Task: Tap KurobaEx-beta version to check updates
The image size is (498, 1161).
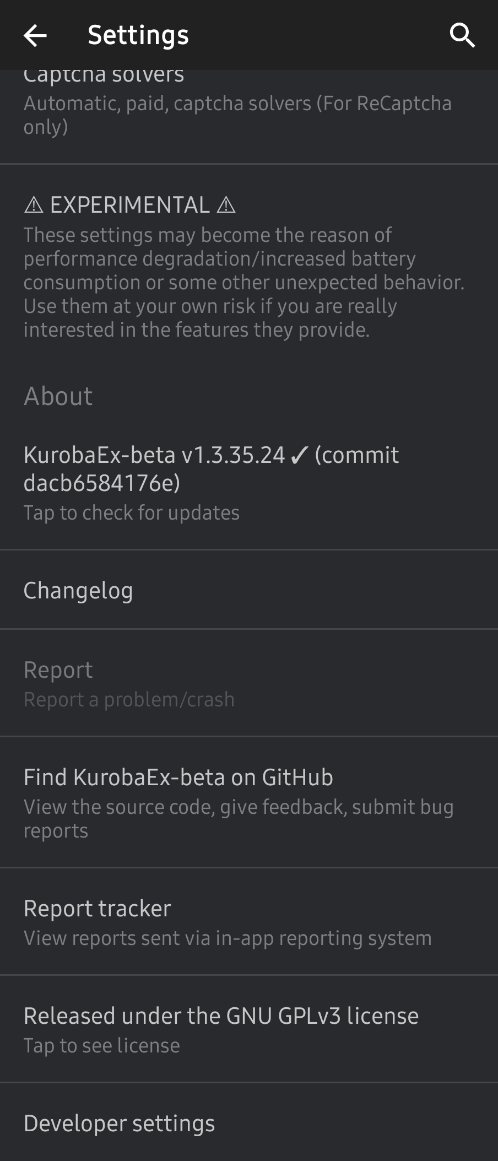Action: pyautogui.click(x=211, y=468)
